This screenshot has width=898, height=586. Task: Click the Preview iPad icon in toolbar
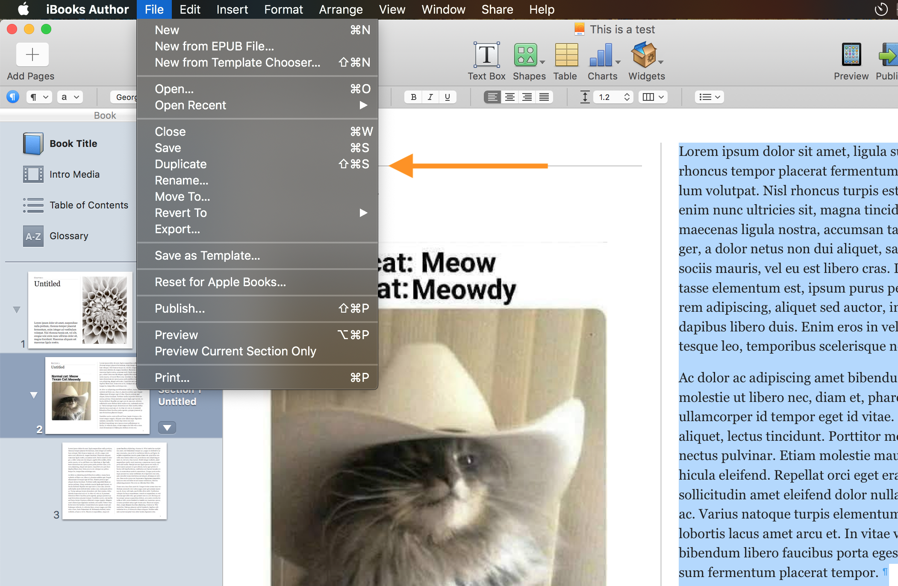pyautogui.click(x=851, y=55)
